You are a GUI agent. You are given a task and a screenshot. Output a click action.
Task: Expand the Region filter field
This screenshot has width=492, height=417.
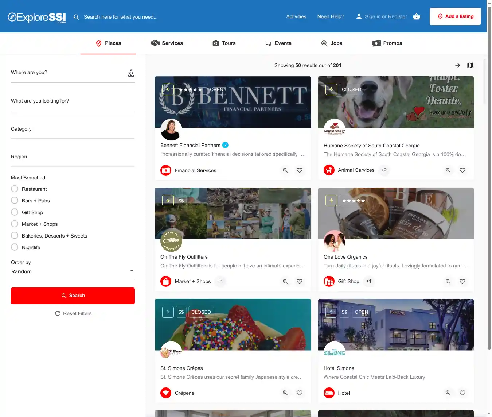pyautogui.click(x=73, y=157)
